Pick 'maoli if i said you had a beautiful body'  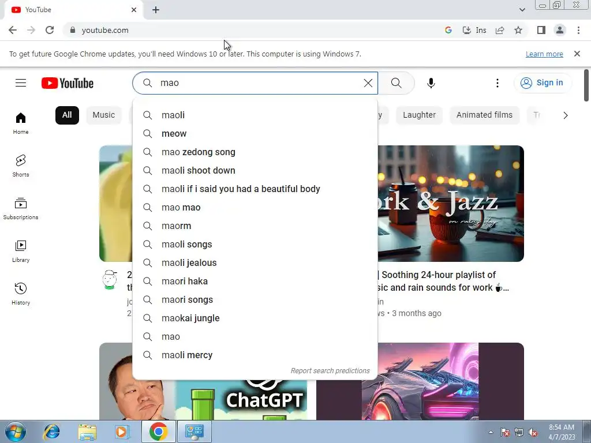click(x=255, y=189)
